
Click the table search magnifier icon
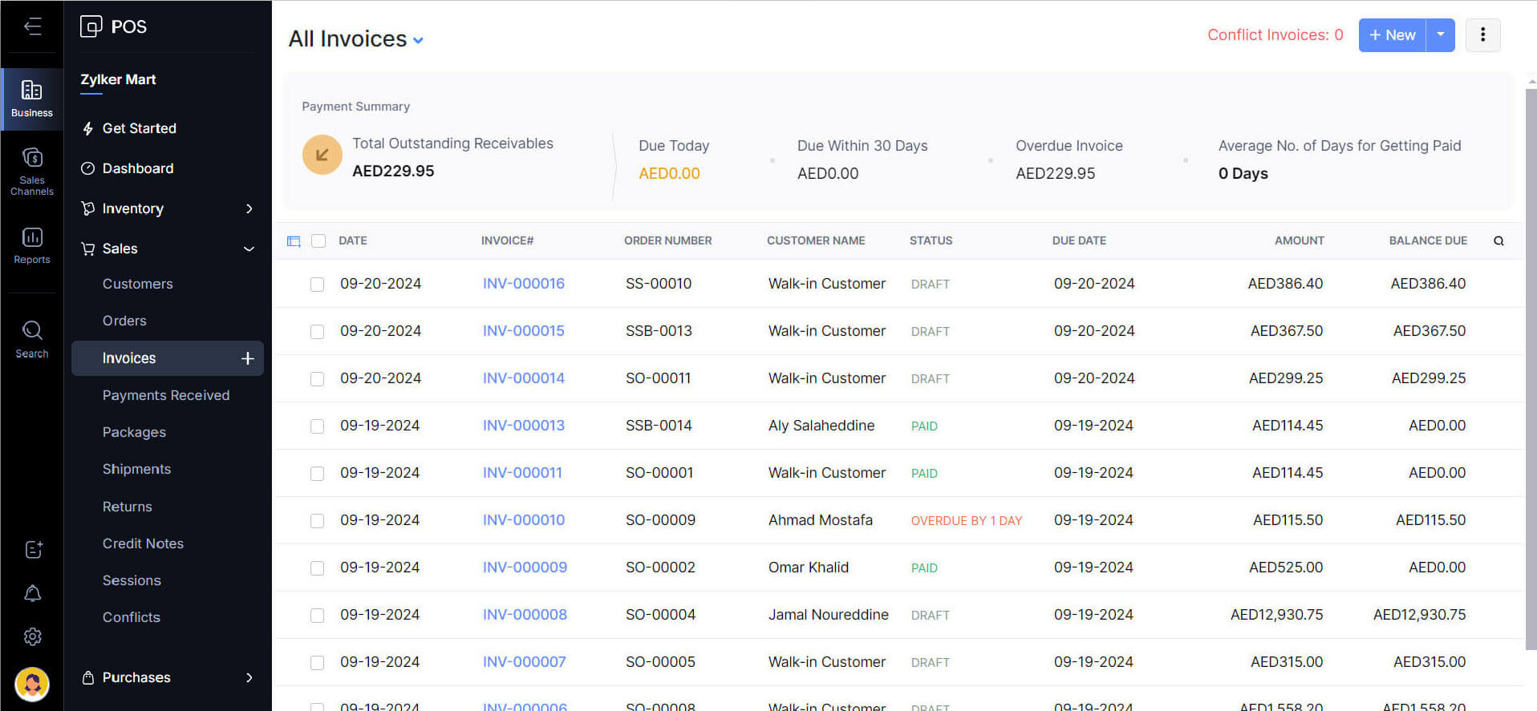coord(1498,240)
